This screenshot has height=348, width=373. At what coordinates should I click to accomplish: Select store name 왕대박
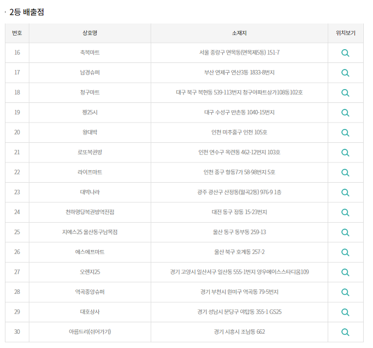(x=90, y=132)
